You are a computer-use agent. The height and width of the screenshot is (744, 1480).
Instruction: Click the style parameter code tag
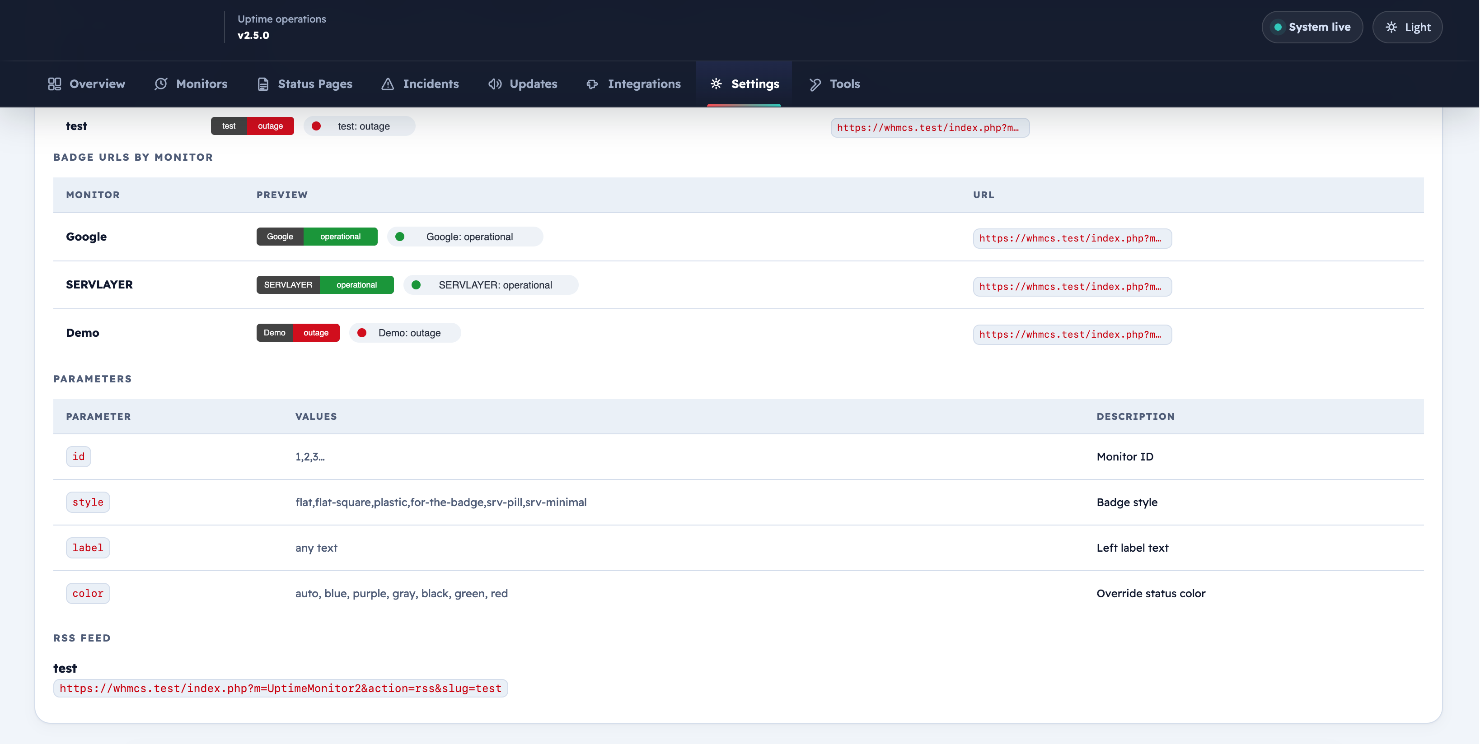coord(88,502)
